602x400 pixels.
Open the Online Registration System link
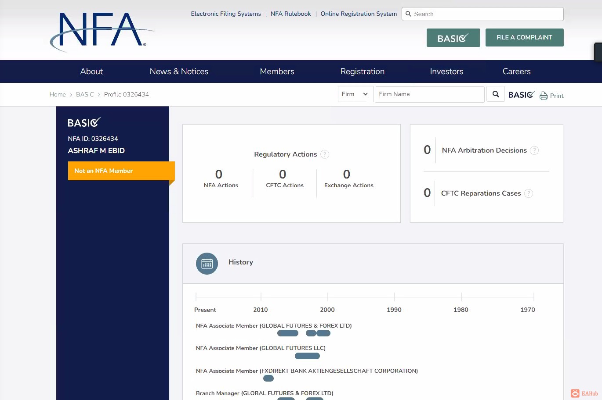click(359, 14)
